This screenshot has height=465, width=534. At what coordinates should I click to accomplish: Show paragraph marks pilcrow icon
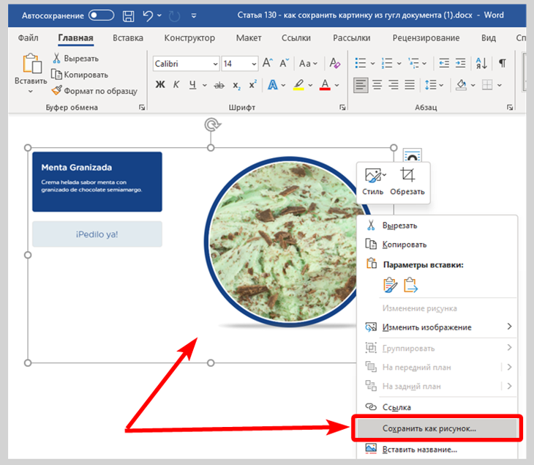[503, 63]
